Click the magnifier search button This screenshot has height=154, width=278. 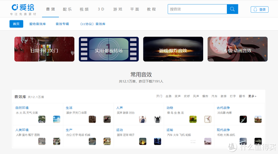tap(232, 9)
